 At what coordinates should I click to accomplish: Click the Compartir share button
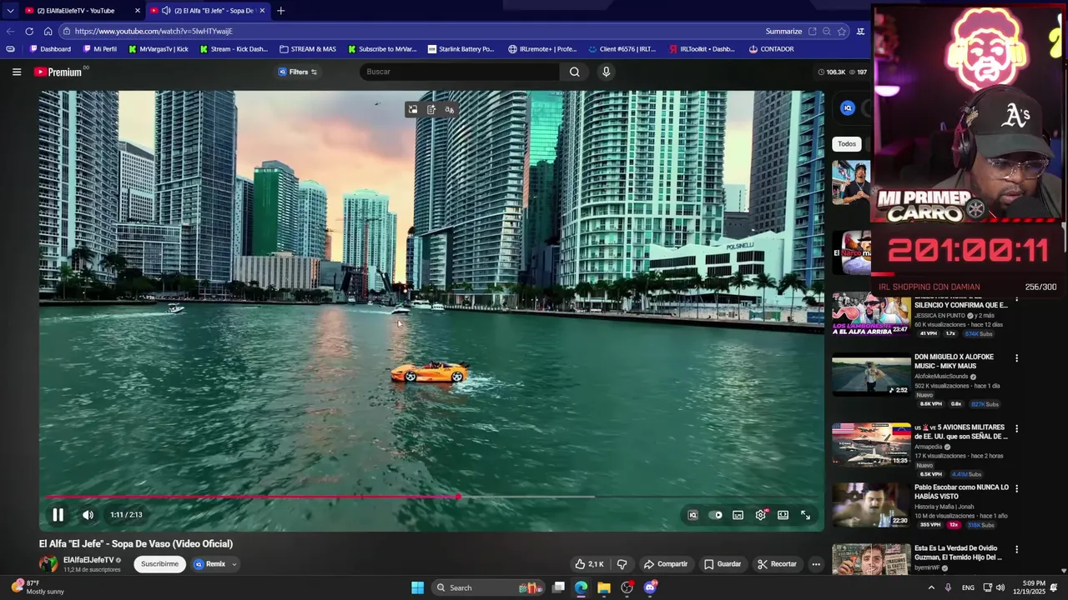(x=666, y=564)
